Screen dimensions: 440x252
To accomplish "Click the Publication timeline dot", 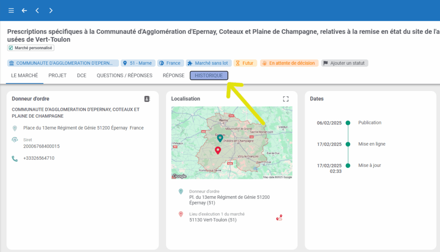I will (x=348, y=123).
